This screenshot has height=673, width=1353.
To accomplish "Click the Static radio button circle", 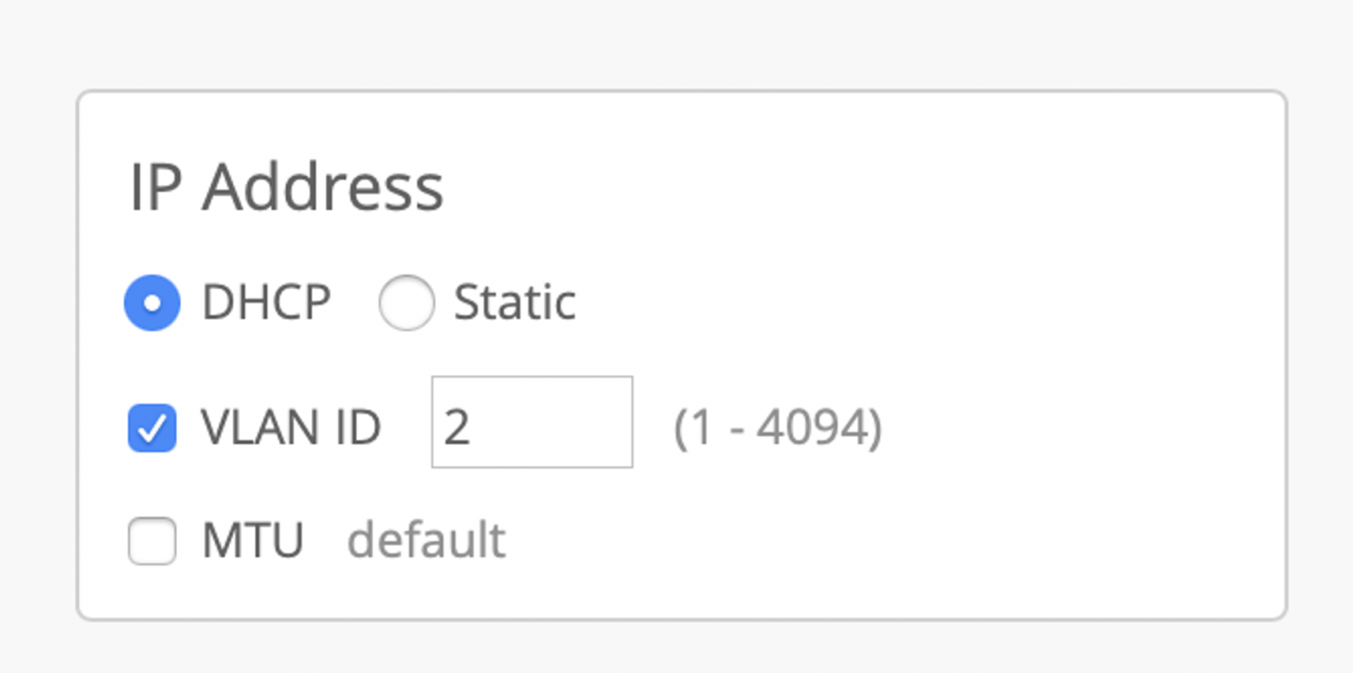I will 407,303.
